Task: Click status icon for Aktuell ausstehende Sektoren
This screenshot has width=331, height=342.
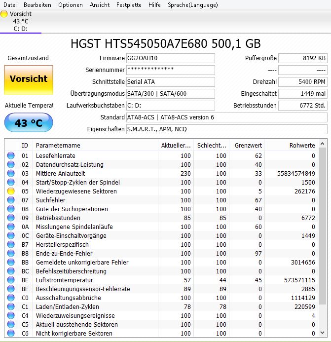Action: 11,324
